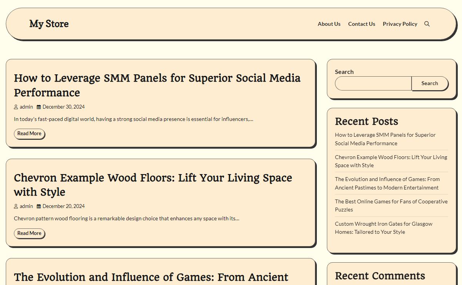The image size is (462, 285).
Task: Open recent post Evolution and Influence of Games in sidebar
Action: coord(387,183)
